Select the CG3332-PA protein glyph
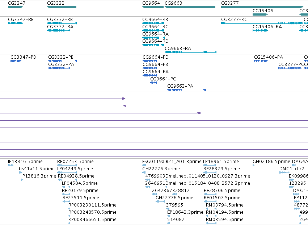Image resolution: width=308 pixels, height=225 pixels. [x=59, y=68]
